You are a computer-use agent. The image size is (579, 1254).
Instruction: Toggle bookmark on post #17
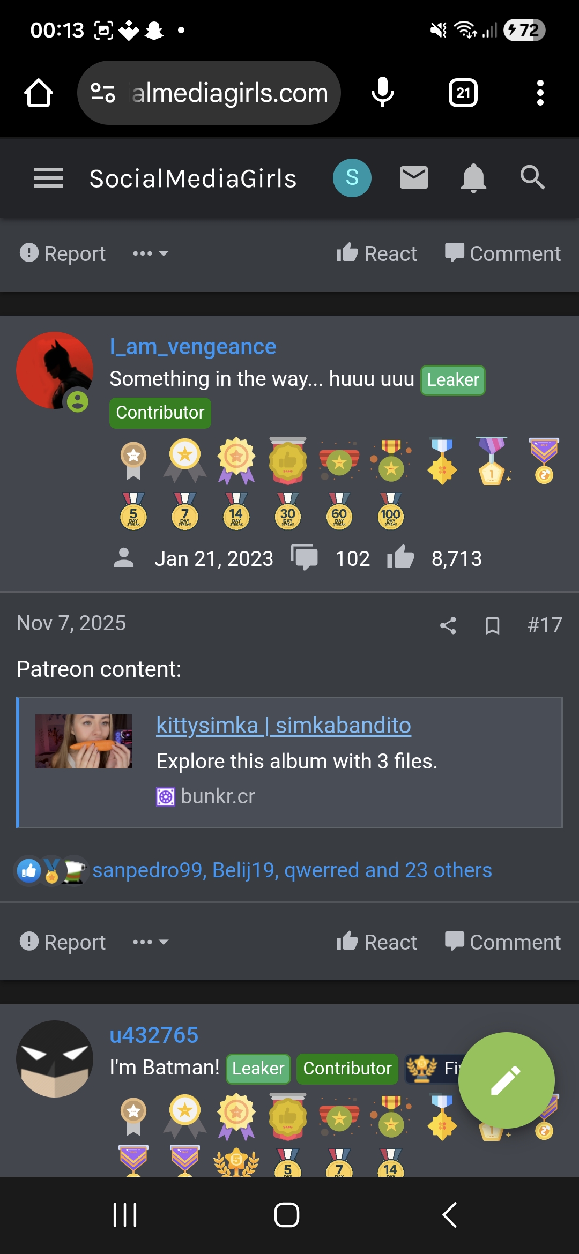492,625
